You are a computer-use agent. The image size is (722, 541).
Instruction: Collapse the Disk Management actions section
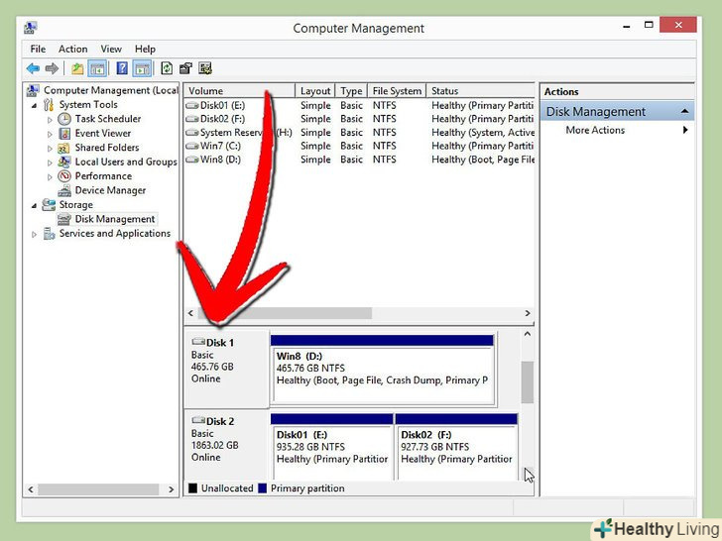click(x=684, y=111)
